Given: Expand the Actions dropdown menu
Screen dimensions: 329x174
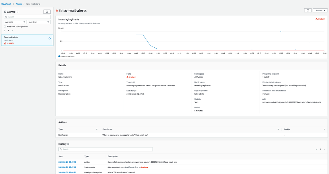Looking at the screenshot, I should pyautogui.click(x=320, y=10).
